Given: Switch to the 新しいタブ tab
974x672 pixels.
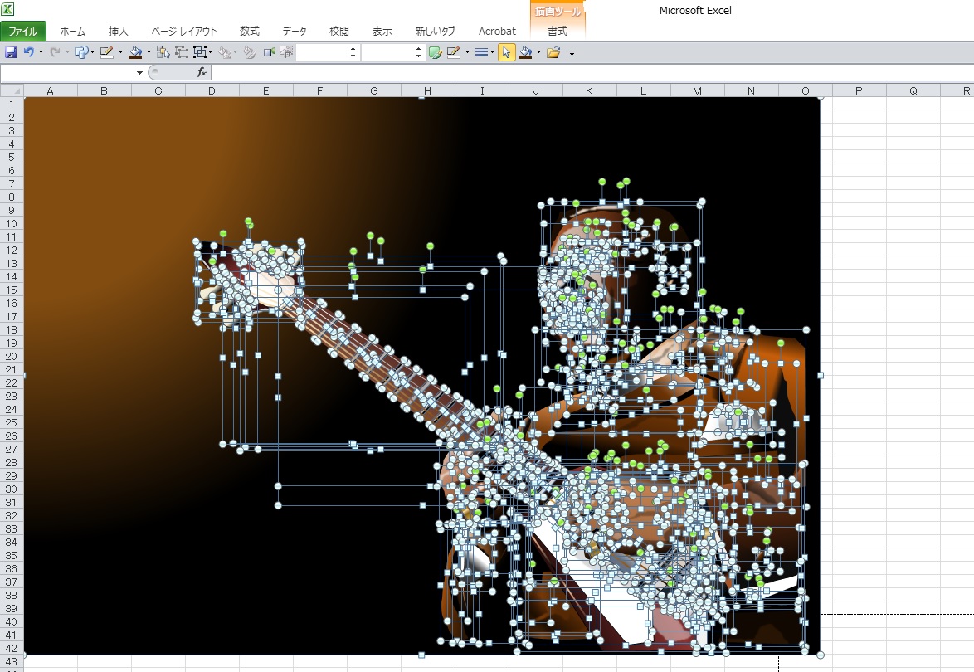Looking at the screenshot, I should tap(436, 31).
